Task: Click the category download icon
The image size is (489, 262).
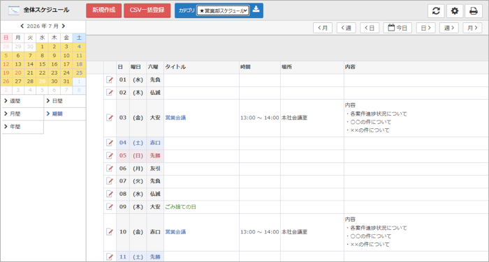Action: coord(256,9)
